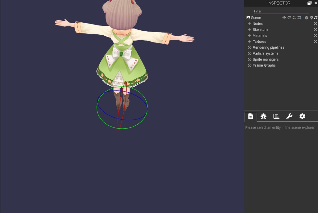Expand all under the Nodes row icon
The width and height of the screenshot is (318, 213).
tap(316, 24)
